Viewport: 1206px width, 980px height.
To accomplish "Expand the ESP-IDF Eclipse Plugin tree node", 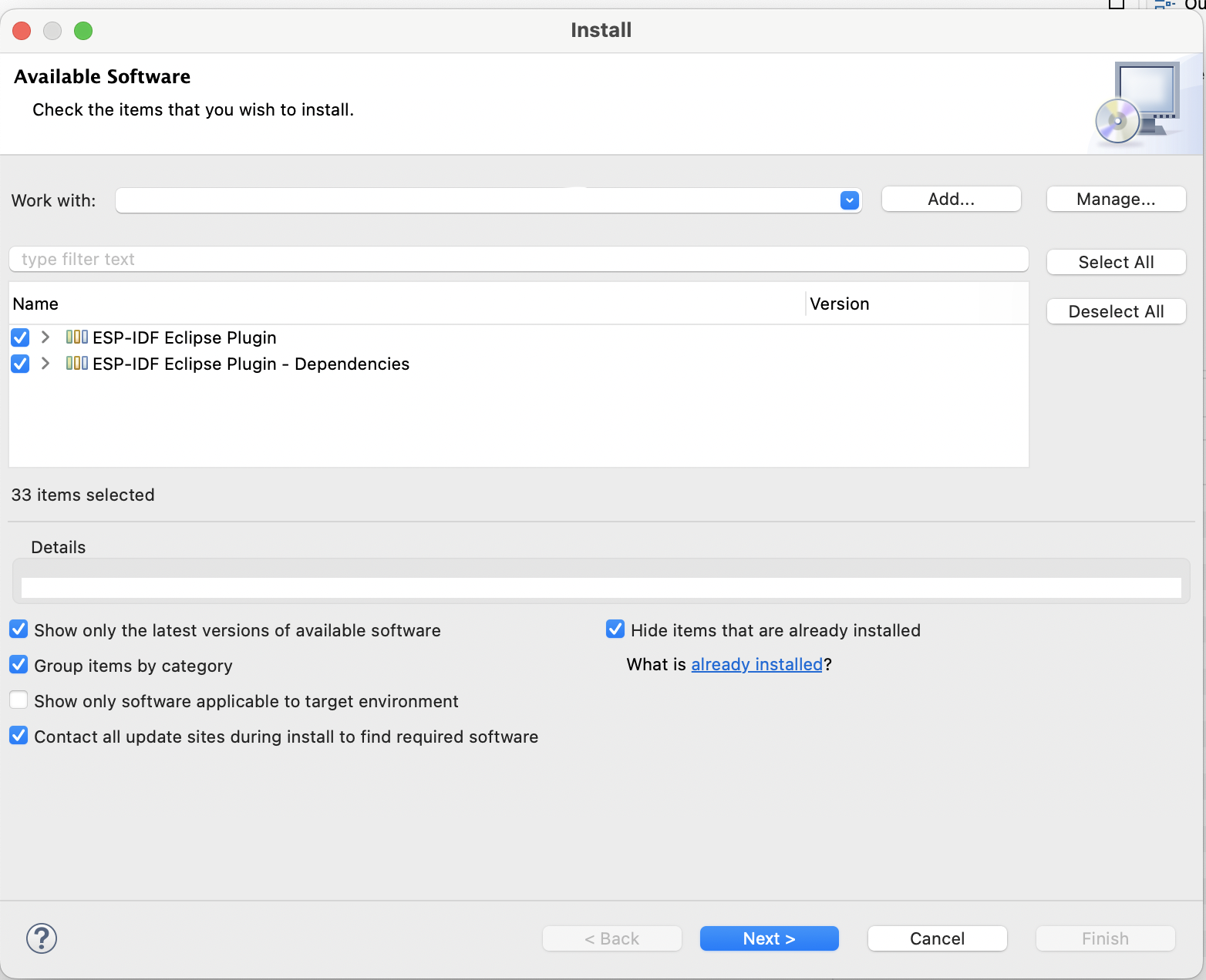I will (45, 337).
